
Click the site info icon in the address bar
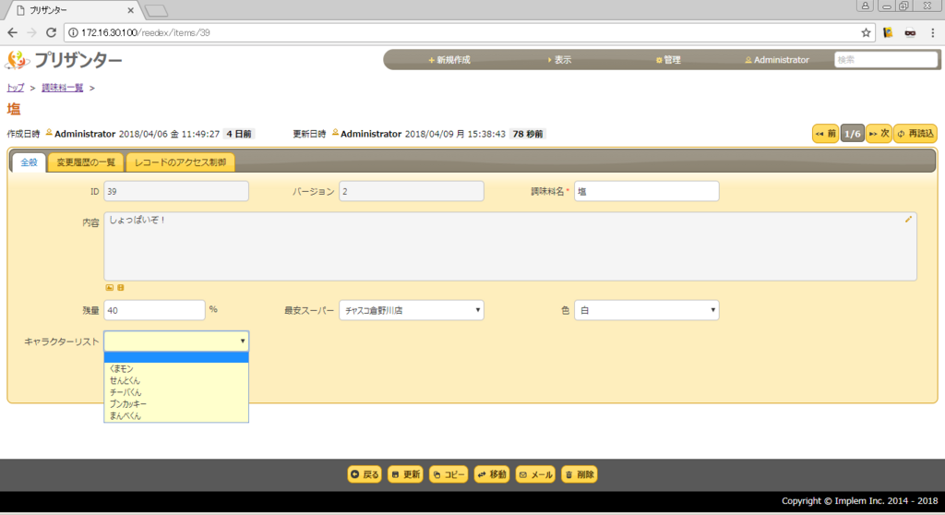73,32
